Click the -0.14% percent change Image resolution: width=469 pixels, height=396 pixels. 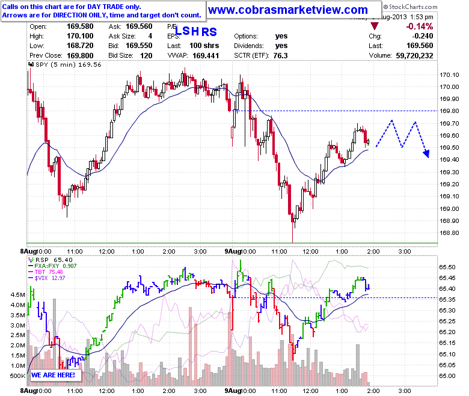[419, 26]
